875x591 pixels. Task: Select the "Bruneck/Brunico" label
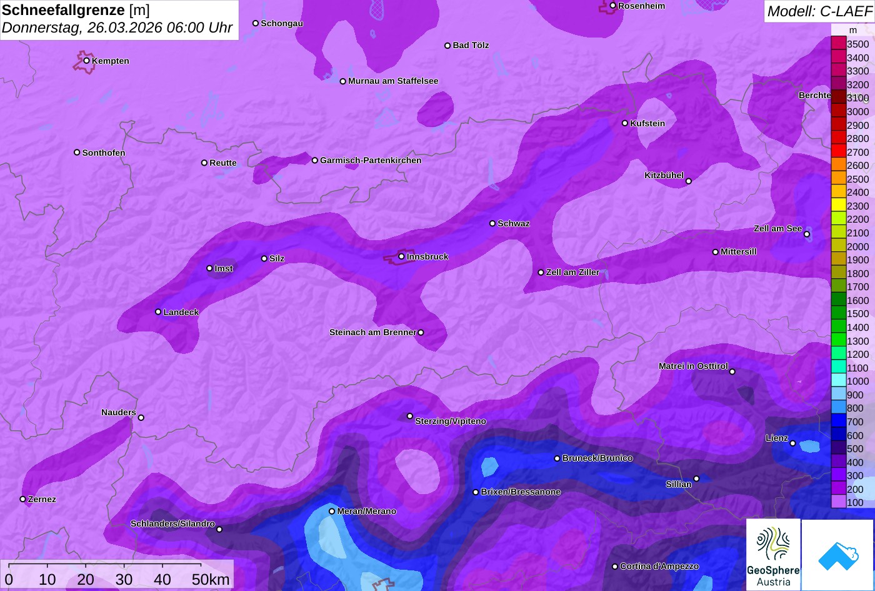597,458
